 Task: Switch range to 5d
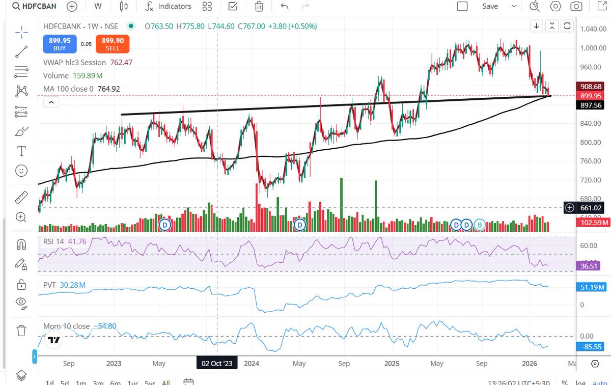coord(65,382)
